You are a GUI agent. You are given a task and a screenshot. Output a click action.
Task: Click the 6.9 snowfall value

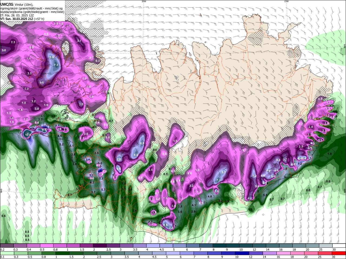point(142,143)
